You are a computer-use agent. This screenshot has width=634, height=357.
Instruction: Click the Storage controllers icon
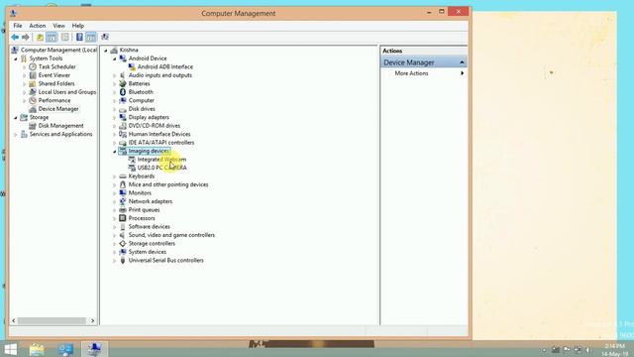point(123,243)
